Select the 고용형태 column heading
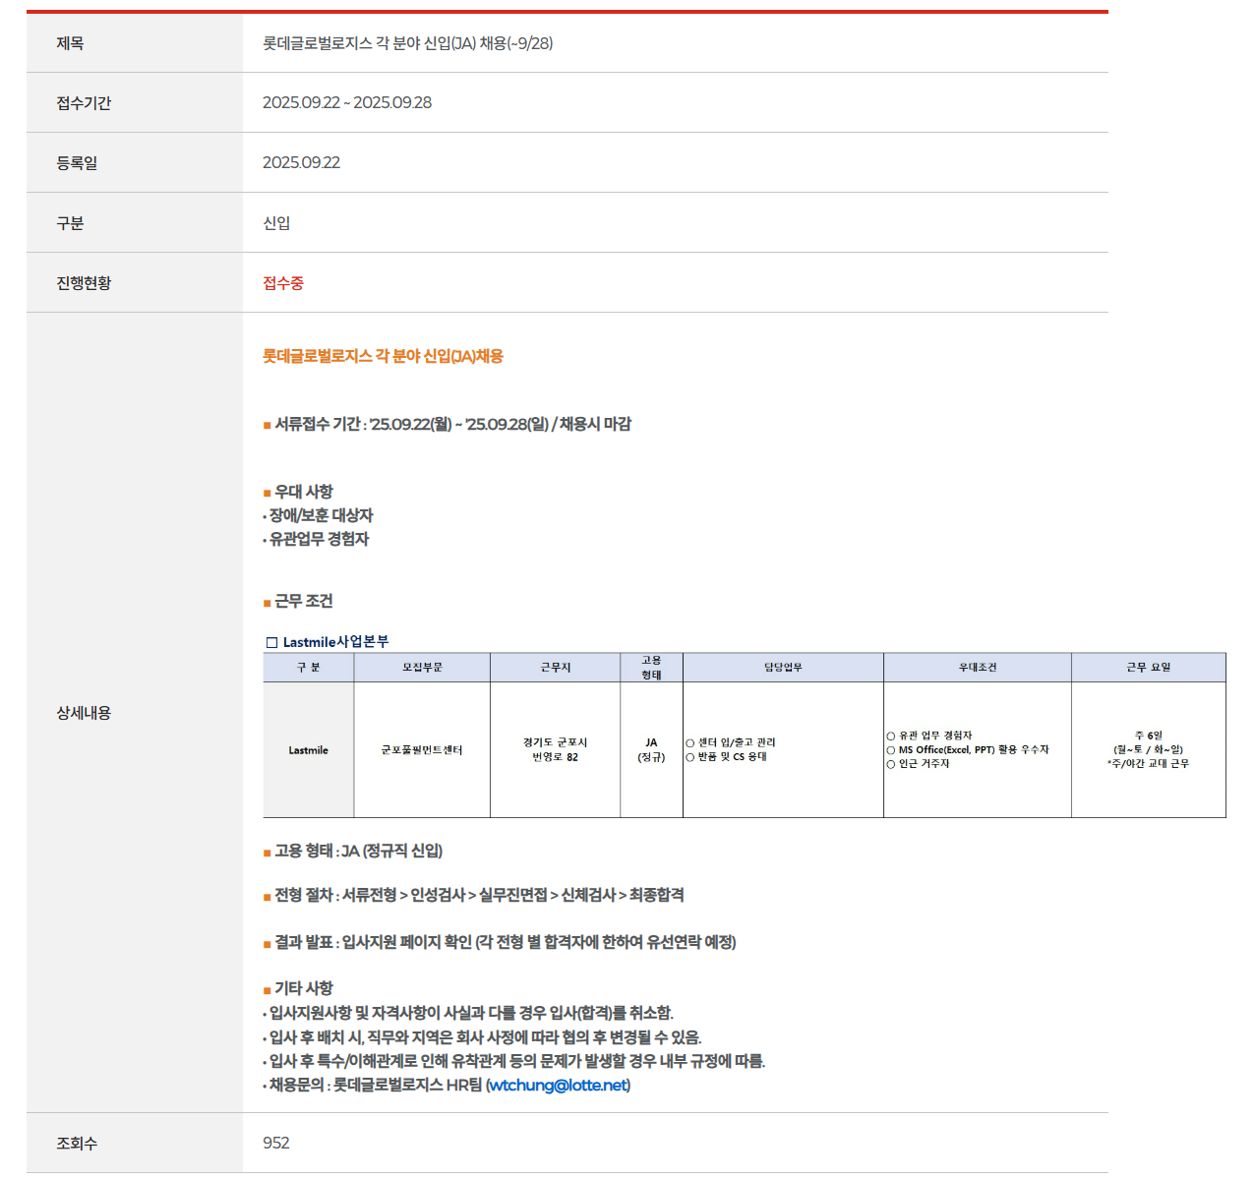Image resolution: width=1255 pixels, height=1179 pixels. tap(651, 666)
